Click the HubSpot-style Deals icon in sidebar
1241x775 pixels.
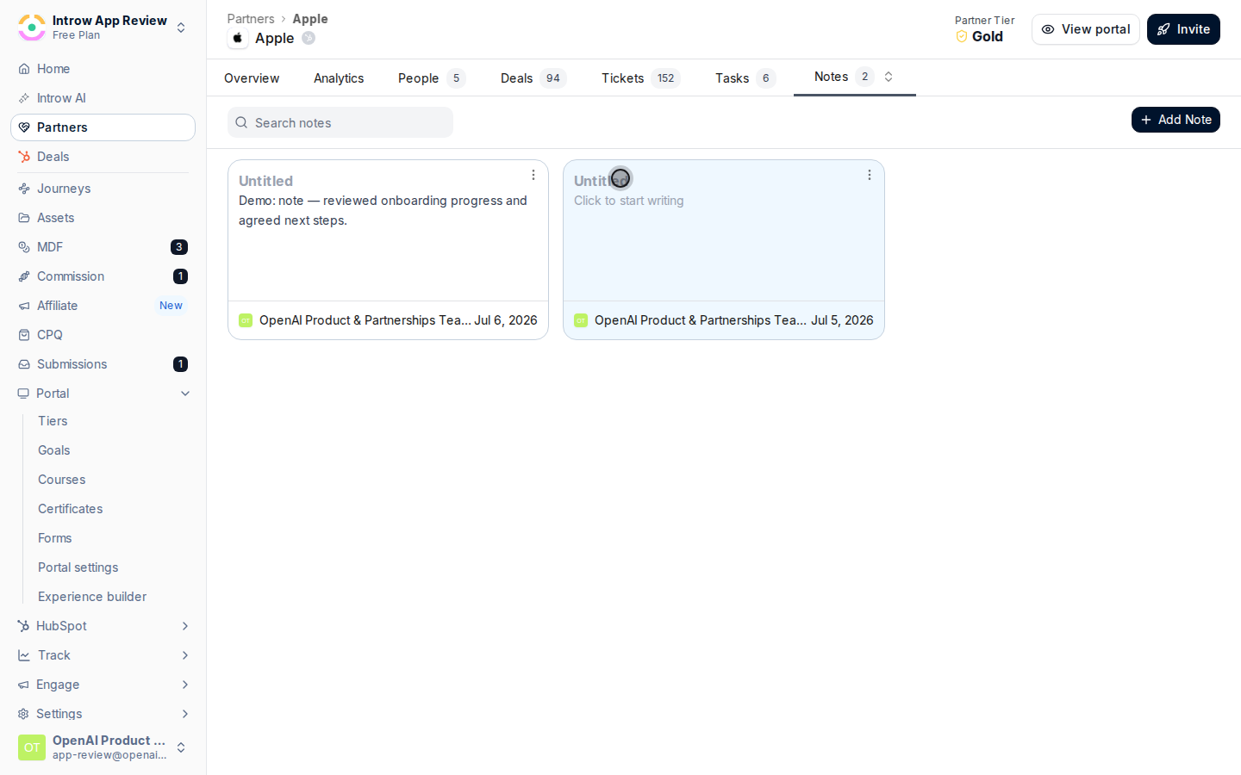pos(24,157)
